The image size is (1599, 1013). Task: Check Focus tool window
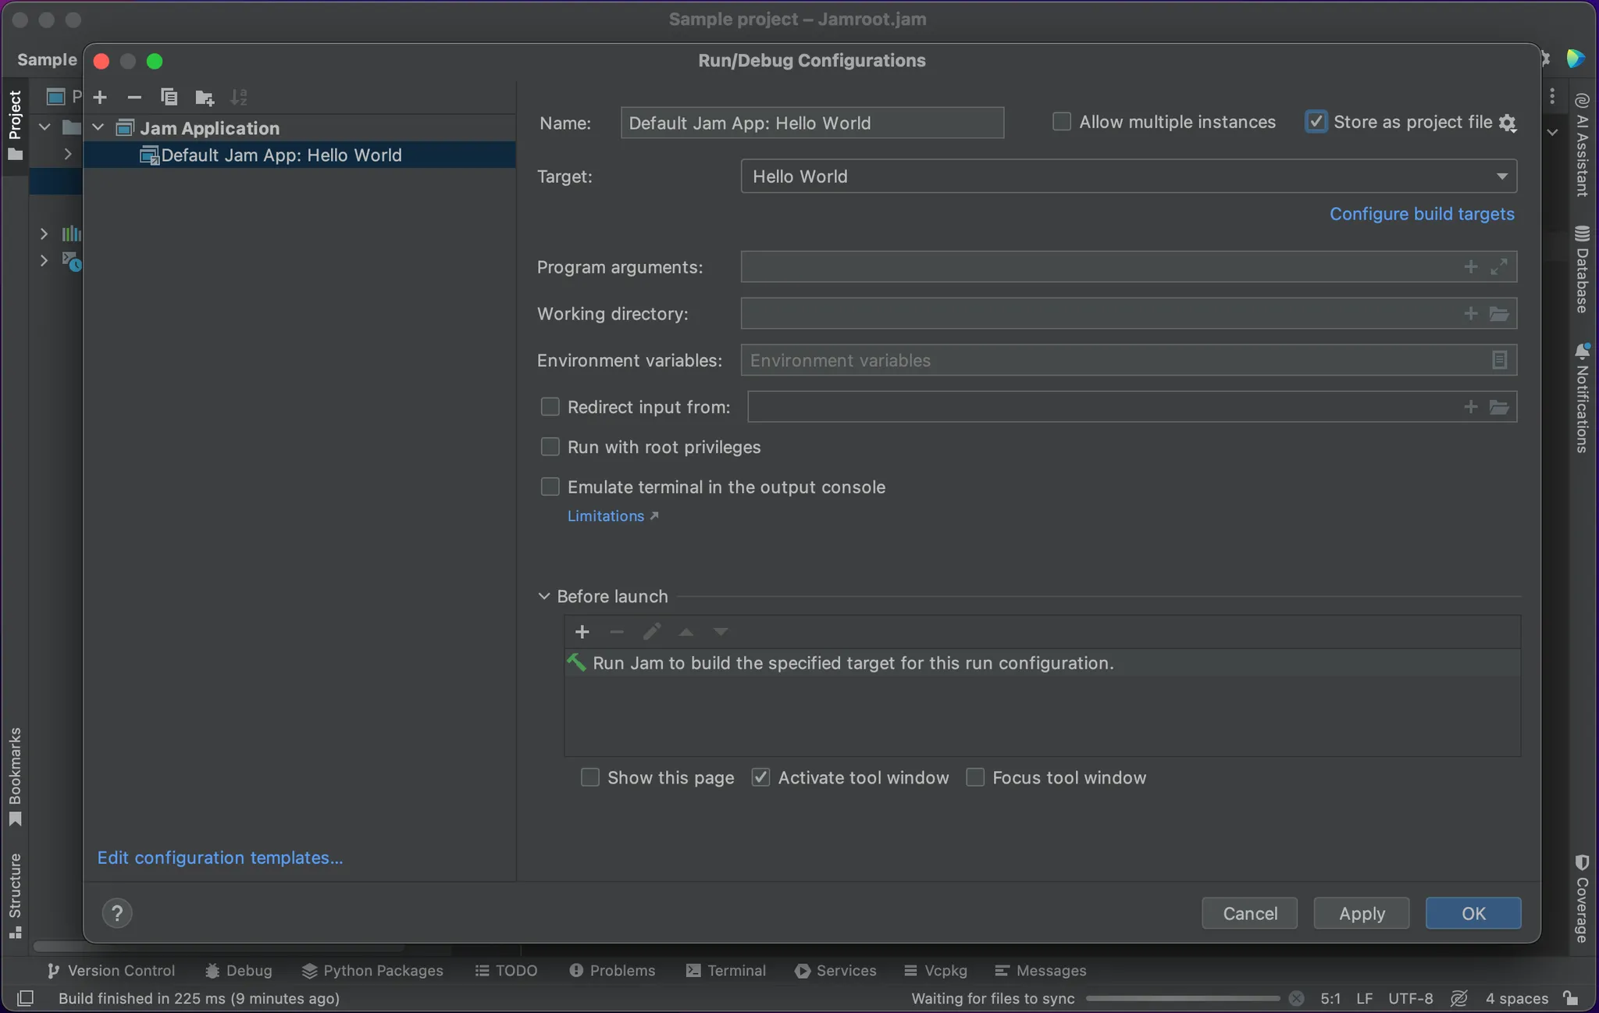[975, 777]
